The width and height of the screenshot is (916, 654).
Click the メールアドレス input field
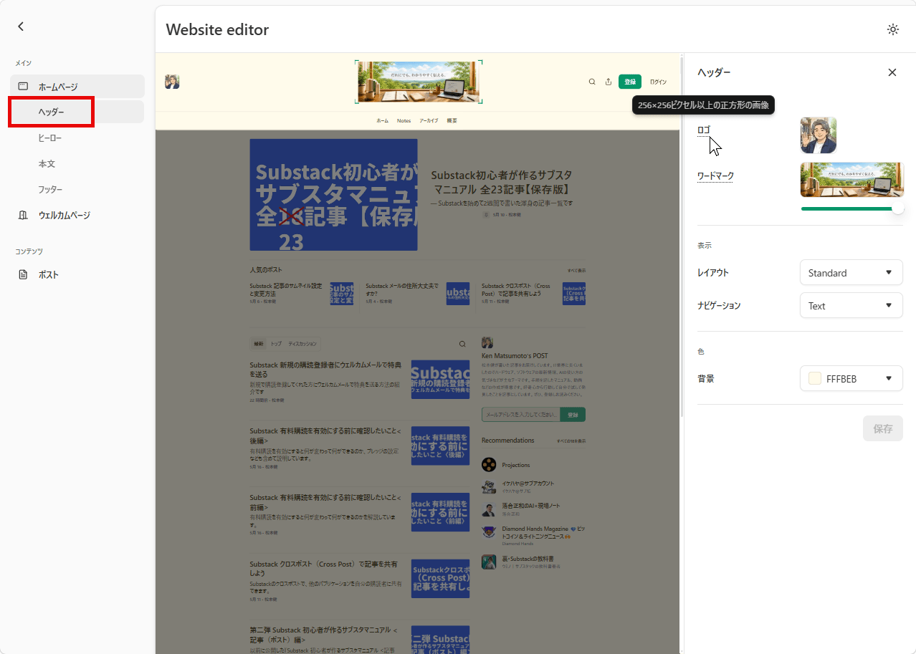coord(520,415)
